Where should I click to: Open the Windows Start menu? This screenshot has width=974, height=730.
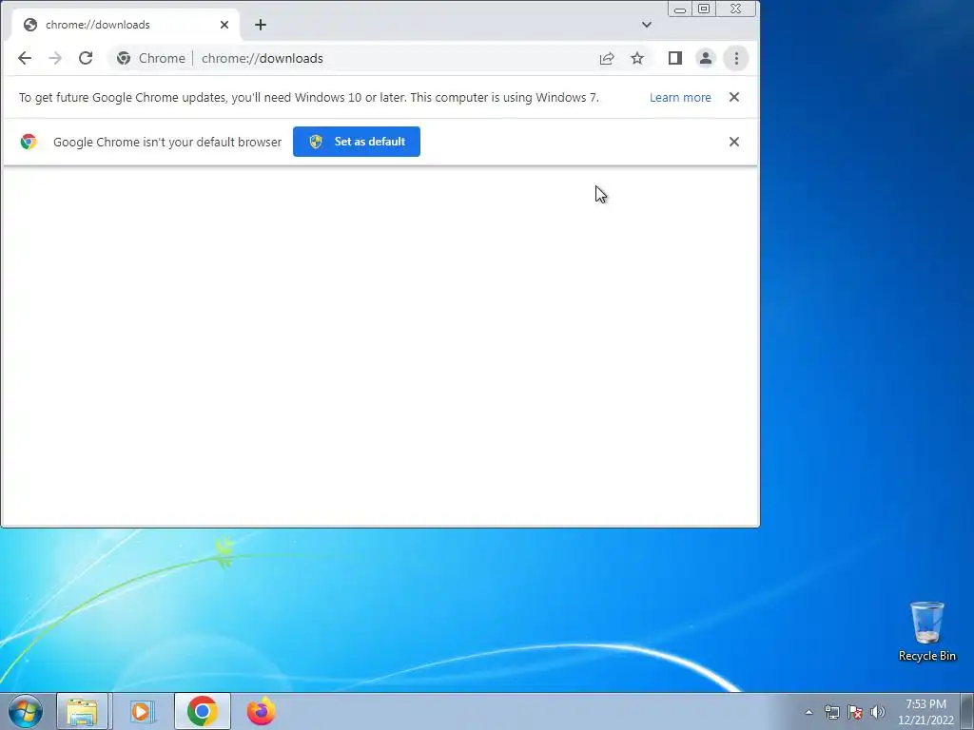click(26, 711)
